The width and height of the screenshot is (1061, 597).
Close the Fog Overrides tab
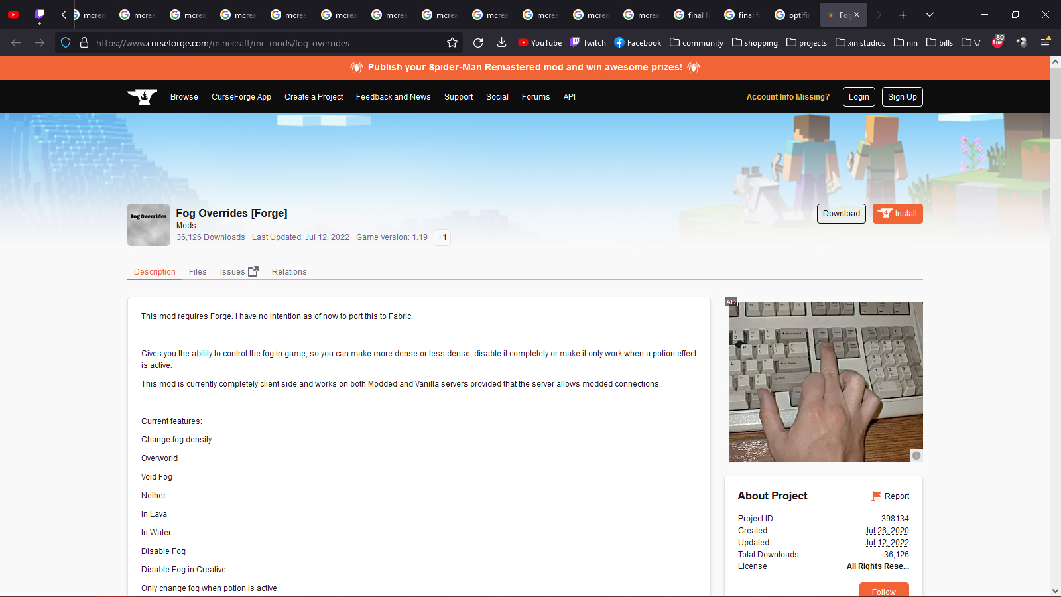point(857,15)
